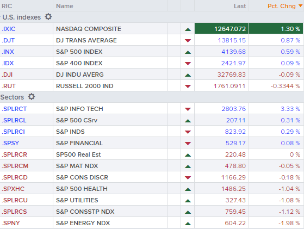Click the up arrow in S&P MAT NDX row
Screen dimensions: 304x229
click(188, 166)
